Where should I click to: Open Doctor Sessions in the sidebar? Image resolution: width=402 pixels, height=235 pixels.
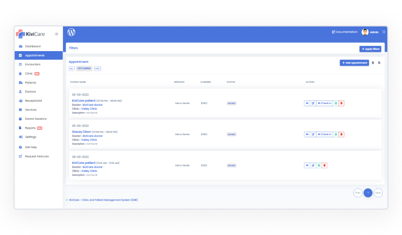pyautogui.click(x=37, y=119)
